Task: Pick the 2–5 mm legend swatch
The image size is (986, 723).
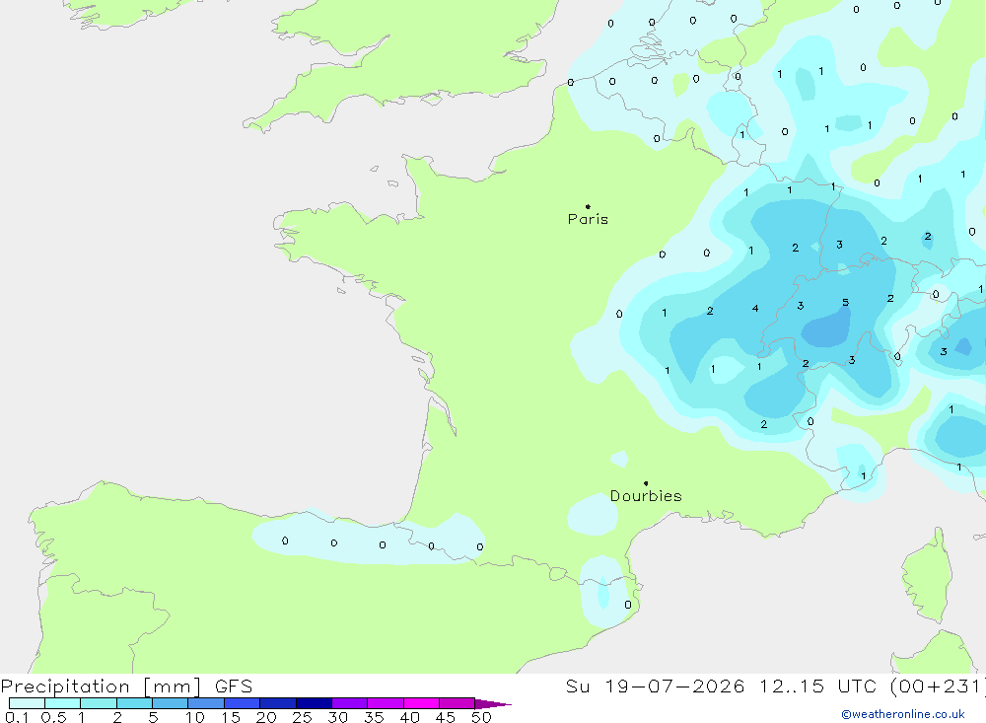Action: (134, 703)
